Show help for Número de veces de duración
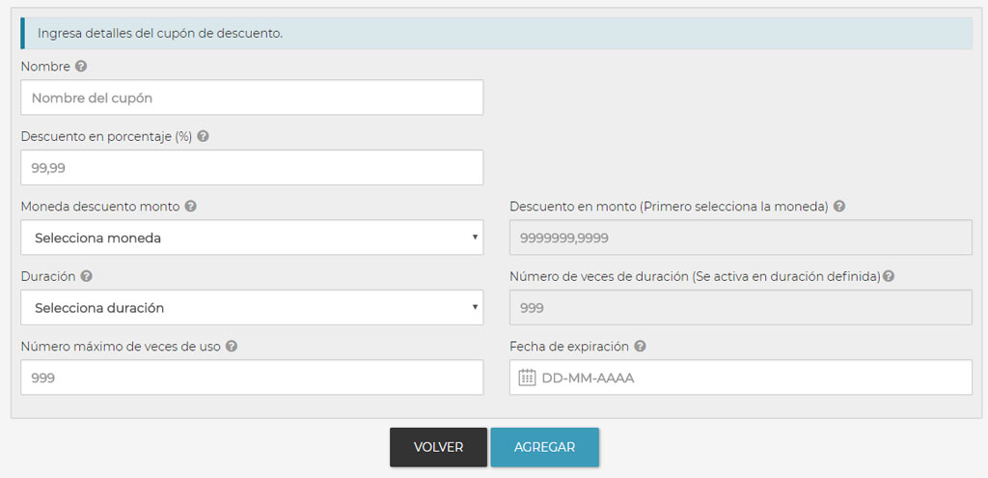Viewport: 988px width, 478px height. click(x=889, y=276)
